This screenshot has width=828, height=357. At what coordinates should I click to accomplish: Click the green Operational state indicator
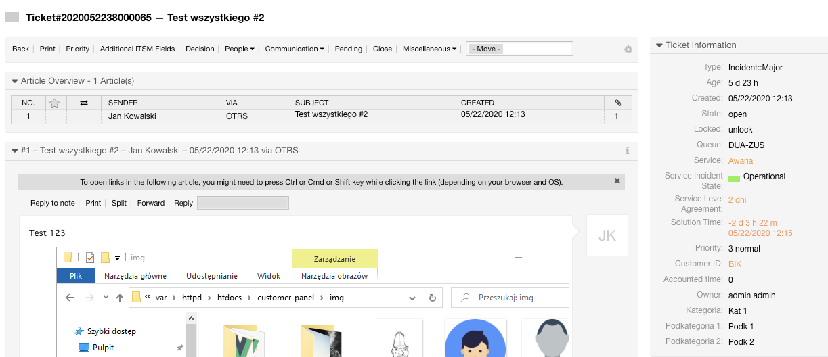coord(734,178)
